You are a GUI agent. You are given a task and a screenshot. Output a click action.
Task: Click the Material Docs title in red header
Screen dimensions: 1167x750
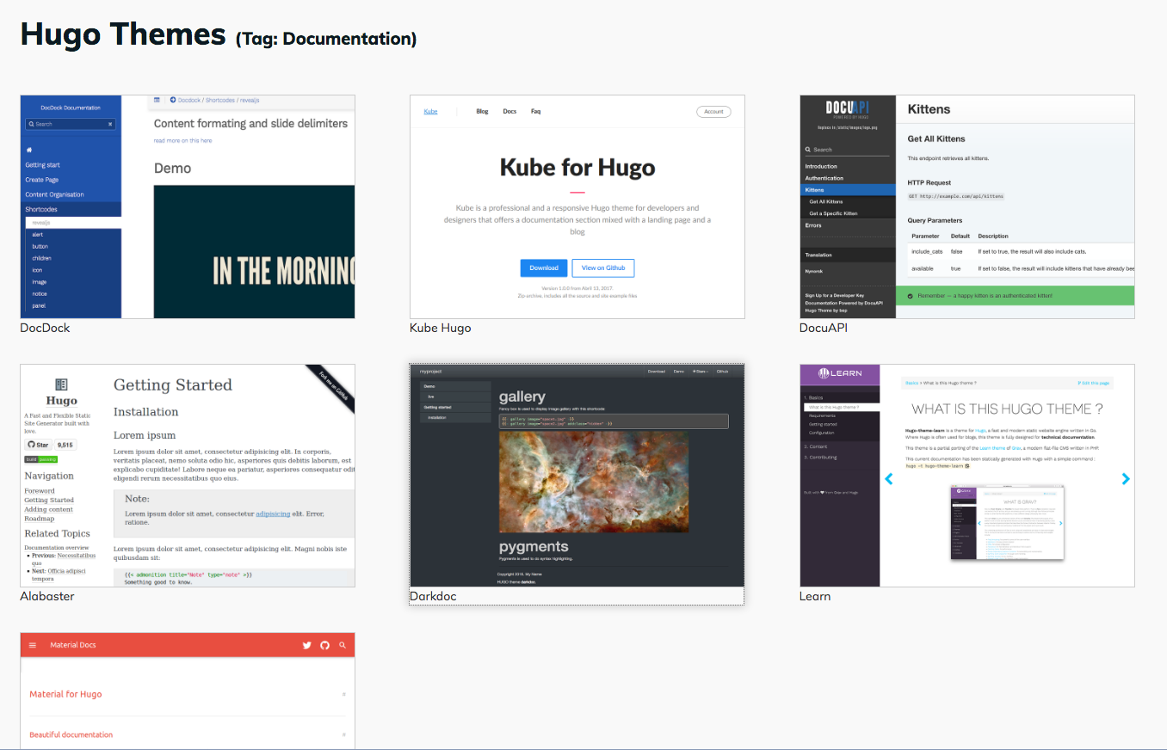coord(73,645)
